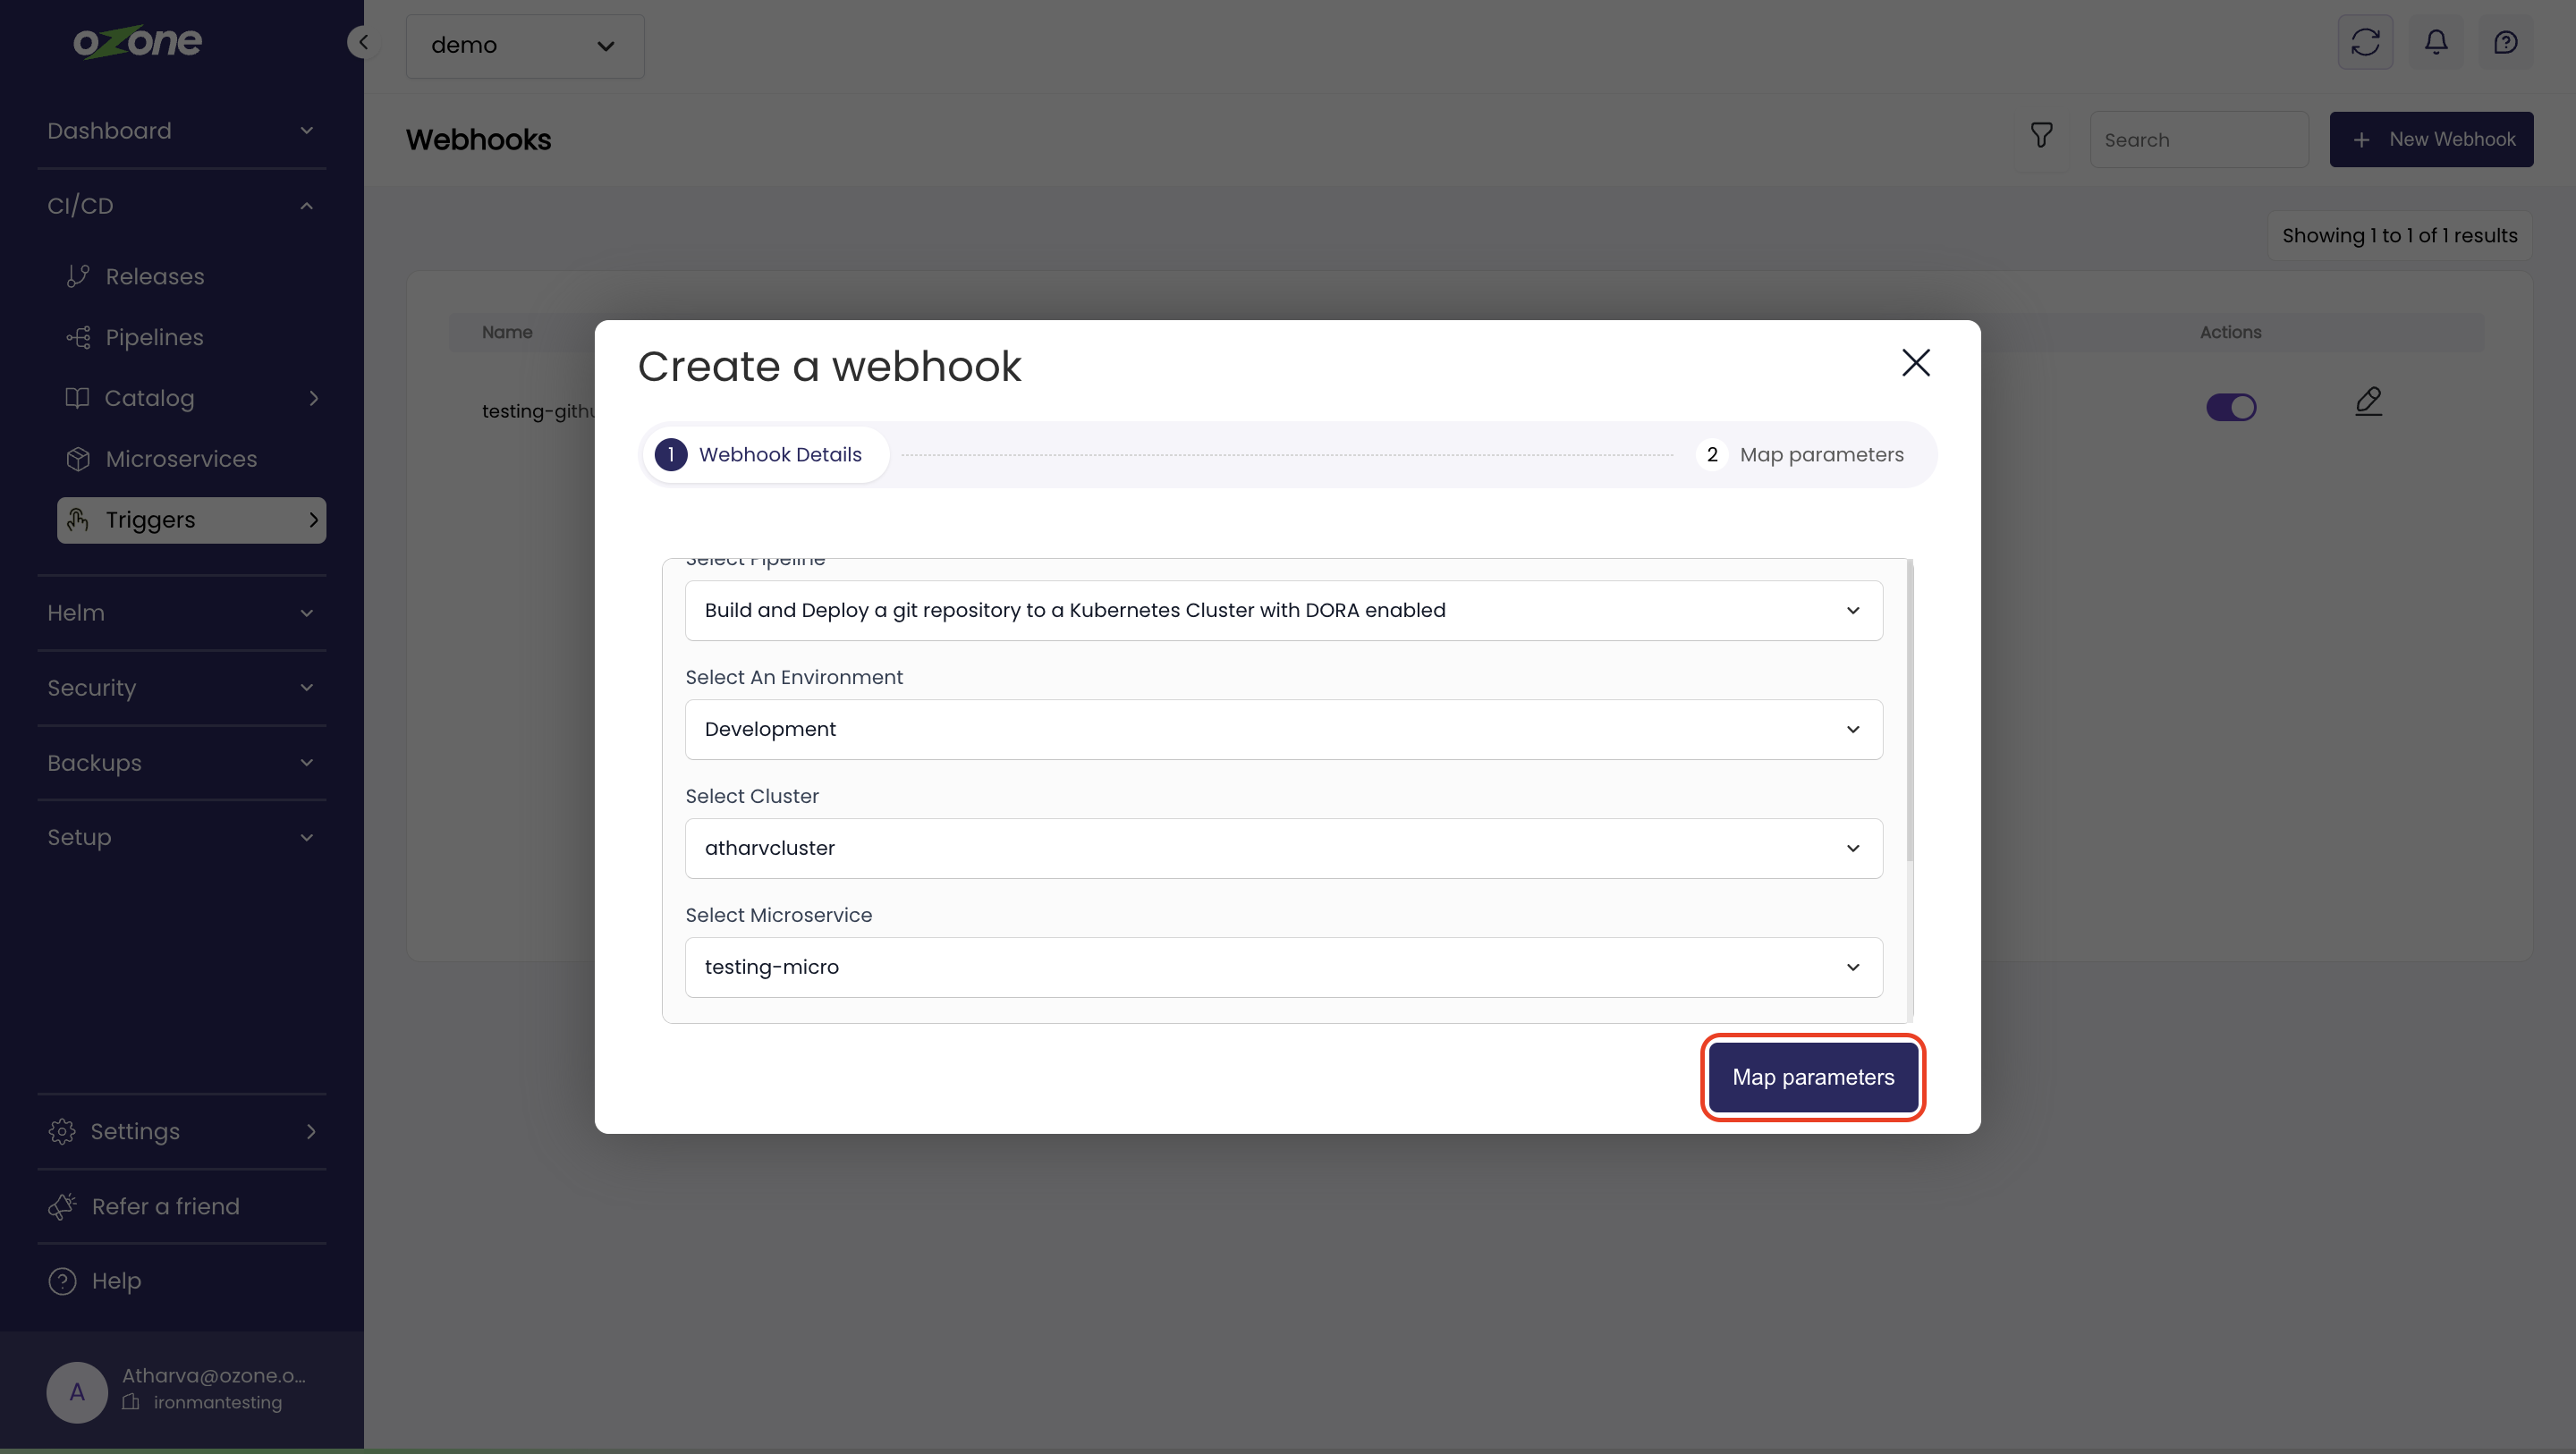Screen dimensions: 2576x1454
Task: Open Settings gear in the sidebar
Action: [62, 1131]
